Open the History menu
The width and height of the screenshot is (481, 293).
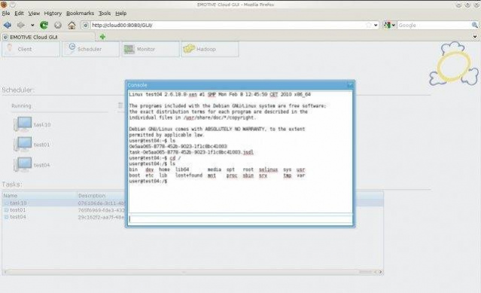(53, 14)
